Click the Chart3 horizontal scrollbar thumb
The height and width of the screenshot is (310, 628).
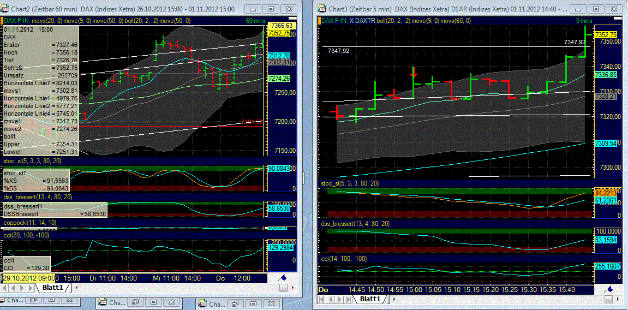pyautogui.click(x=610, y=299)
